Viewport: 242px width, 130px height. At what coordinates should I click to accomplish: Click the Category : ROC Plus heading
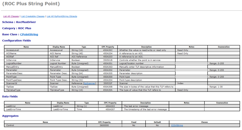(17, 28)
